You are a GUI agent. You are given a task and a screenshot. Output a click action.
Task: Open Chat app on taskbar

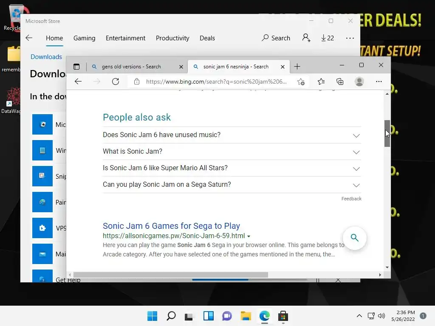[227, 316]
